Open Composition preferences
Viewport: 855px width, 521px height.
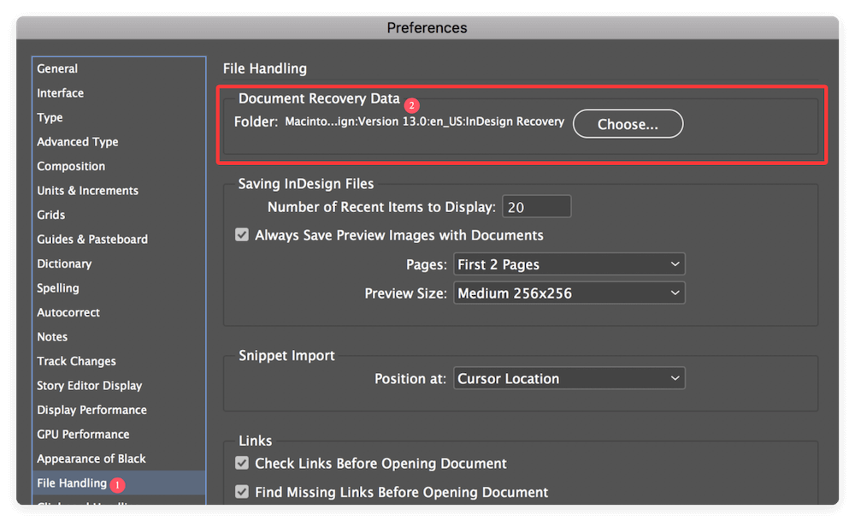pyautogui.click(x=71, y=166)
